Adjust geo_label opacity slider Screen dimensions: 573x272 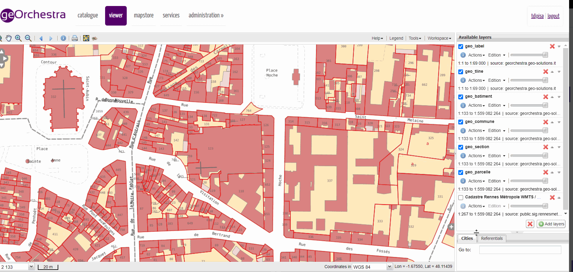529,55
